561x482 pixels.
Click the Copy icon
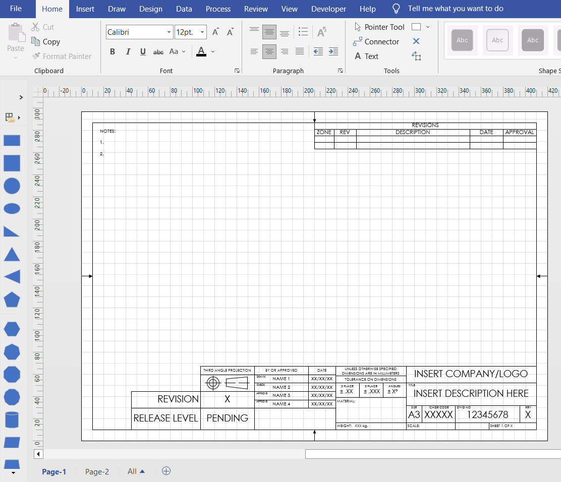coord(35,41)
